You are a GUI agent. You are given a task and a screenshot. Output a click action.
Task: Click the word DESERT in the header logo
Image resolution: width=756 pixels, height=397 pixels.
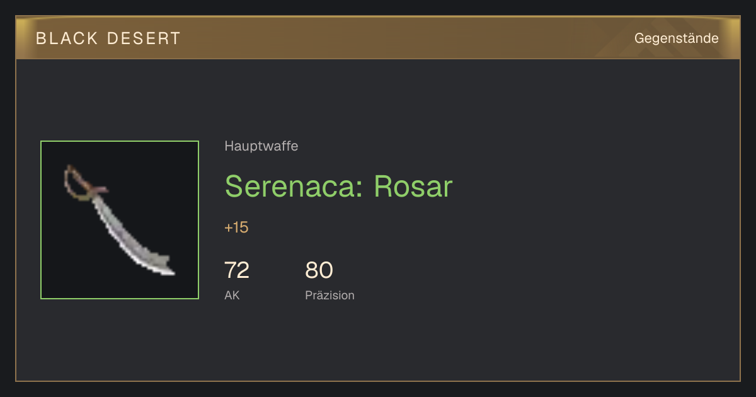coord(144,38)
